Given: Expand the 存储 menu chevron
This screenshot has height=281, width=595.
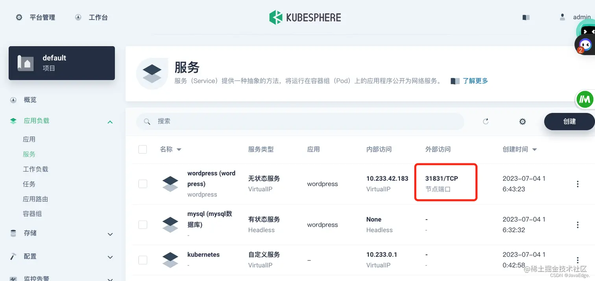Looking at the screenshot, I should [x=110, y=234].
